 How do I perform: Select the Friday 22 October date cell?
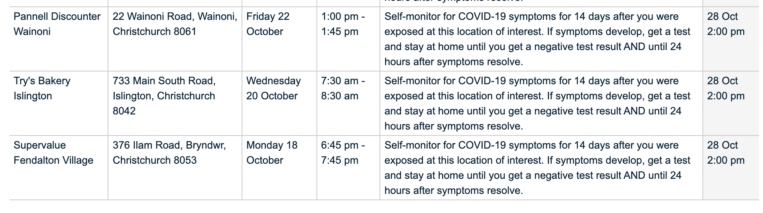tap(268, 24)
